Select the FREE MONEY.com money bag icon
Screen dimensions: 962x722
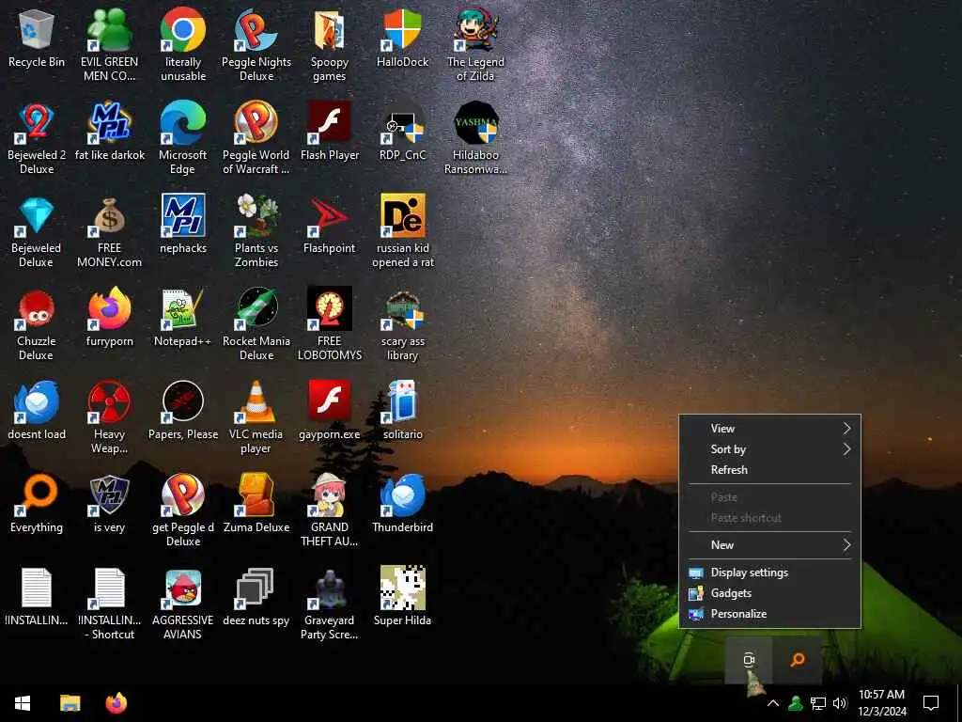click(x=109, y=231)
